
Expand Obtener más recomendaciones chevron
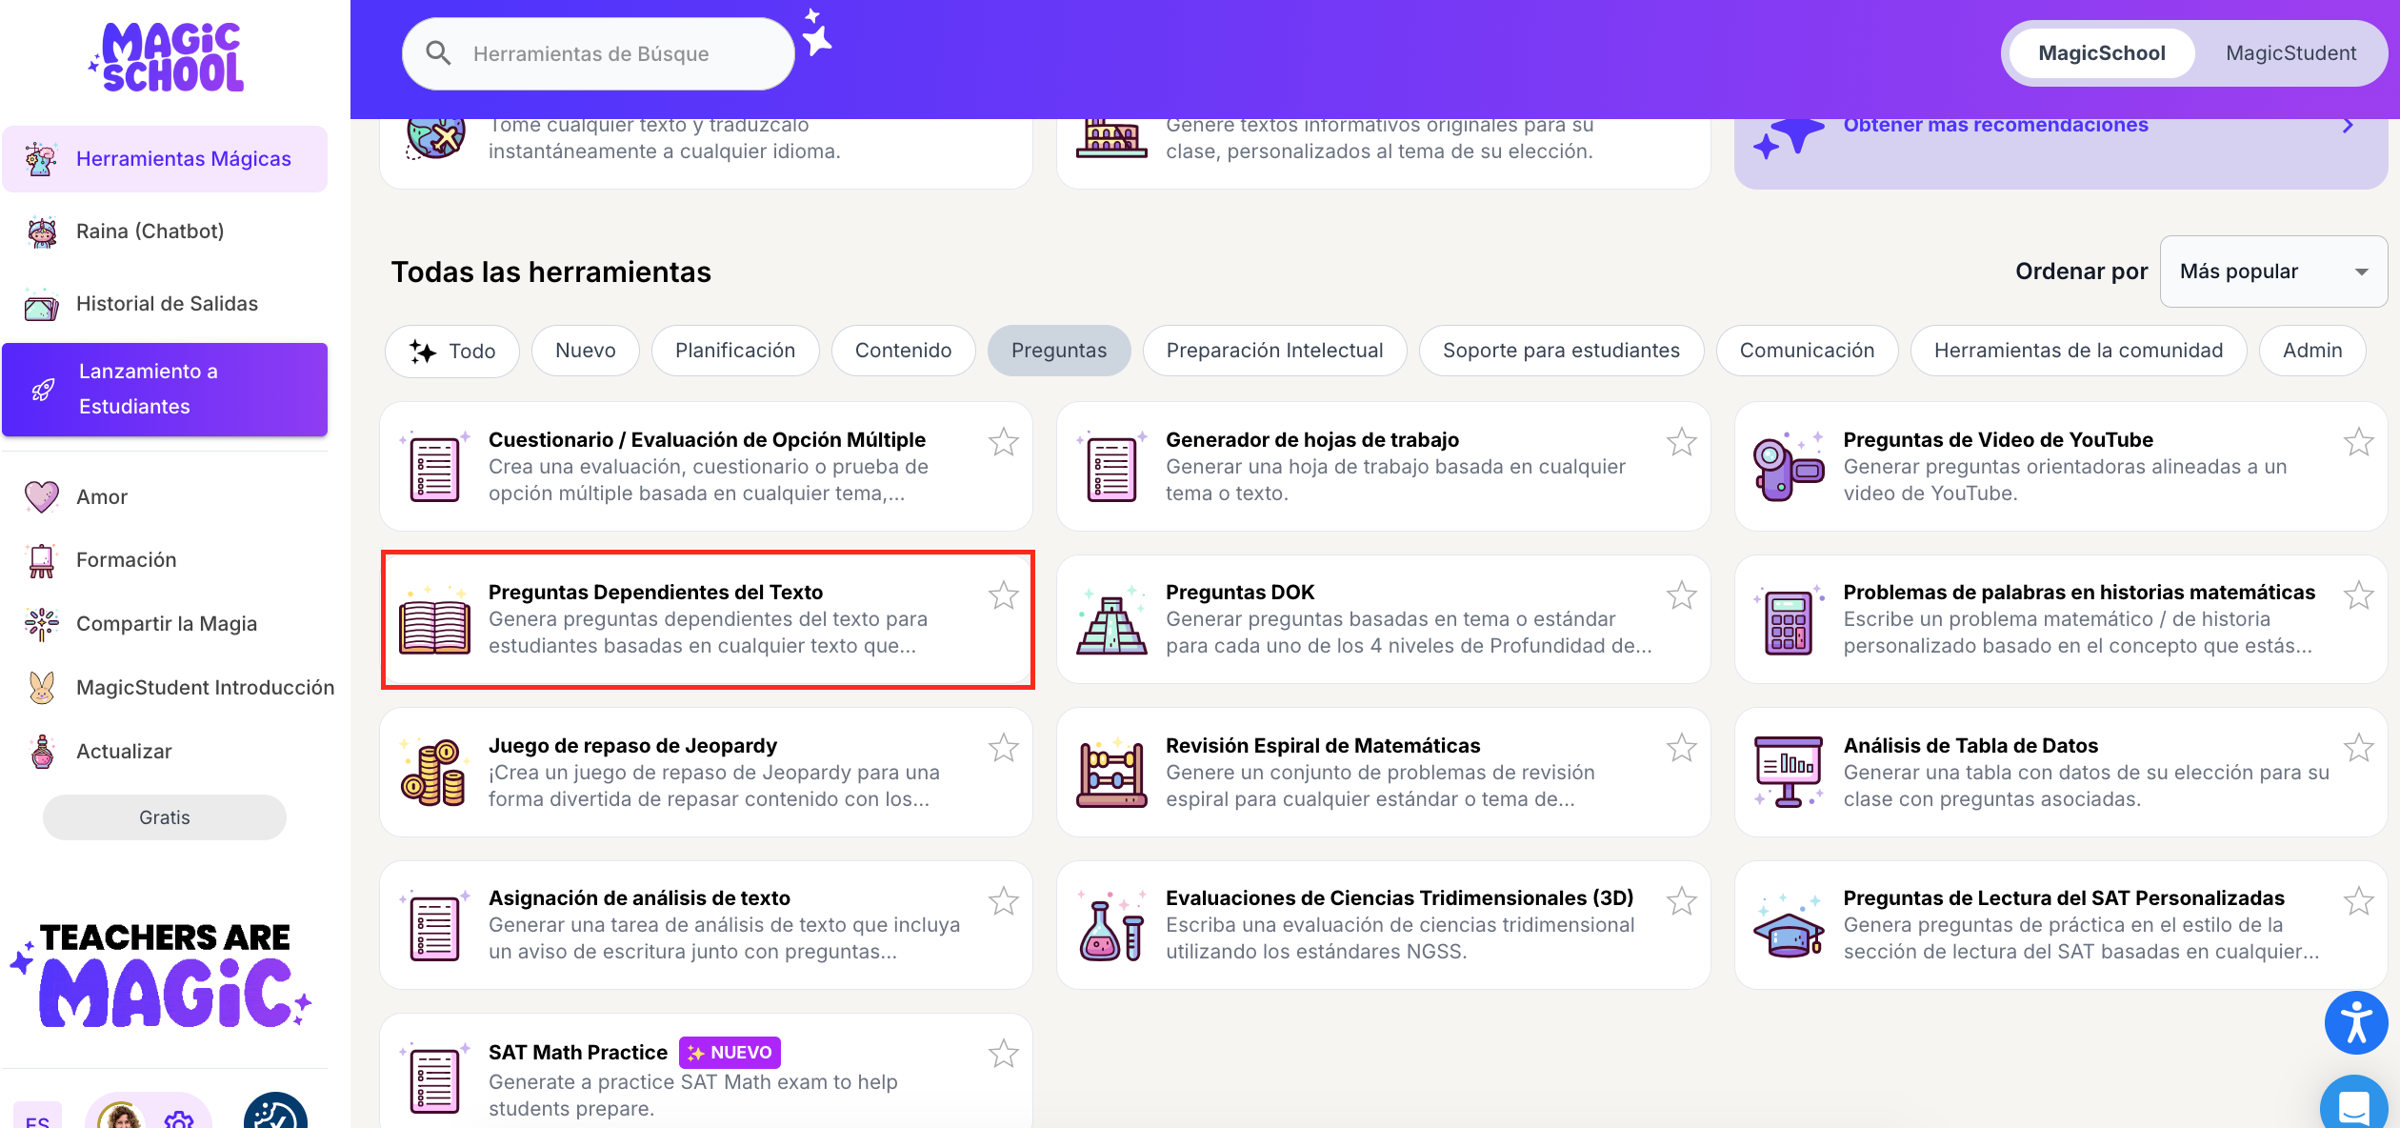point(2348,126)
